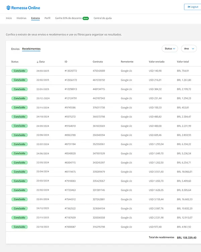Click contract number 461518192
201x252 pixels.
[x=99, y=80]
